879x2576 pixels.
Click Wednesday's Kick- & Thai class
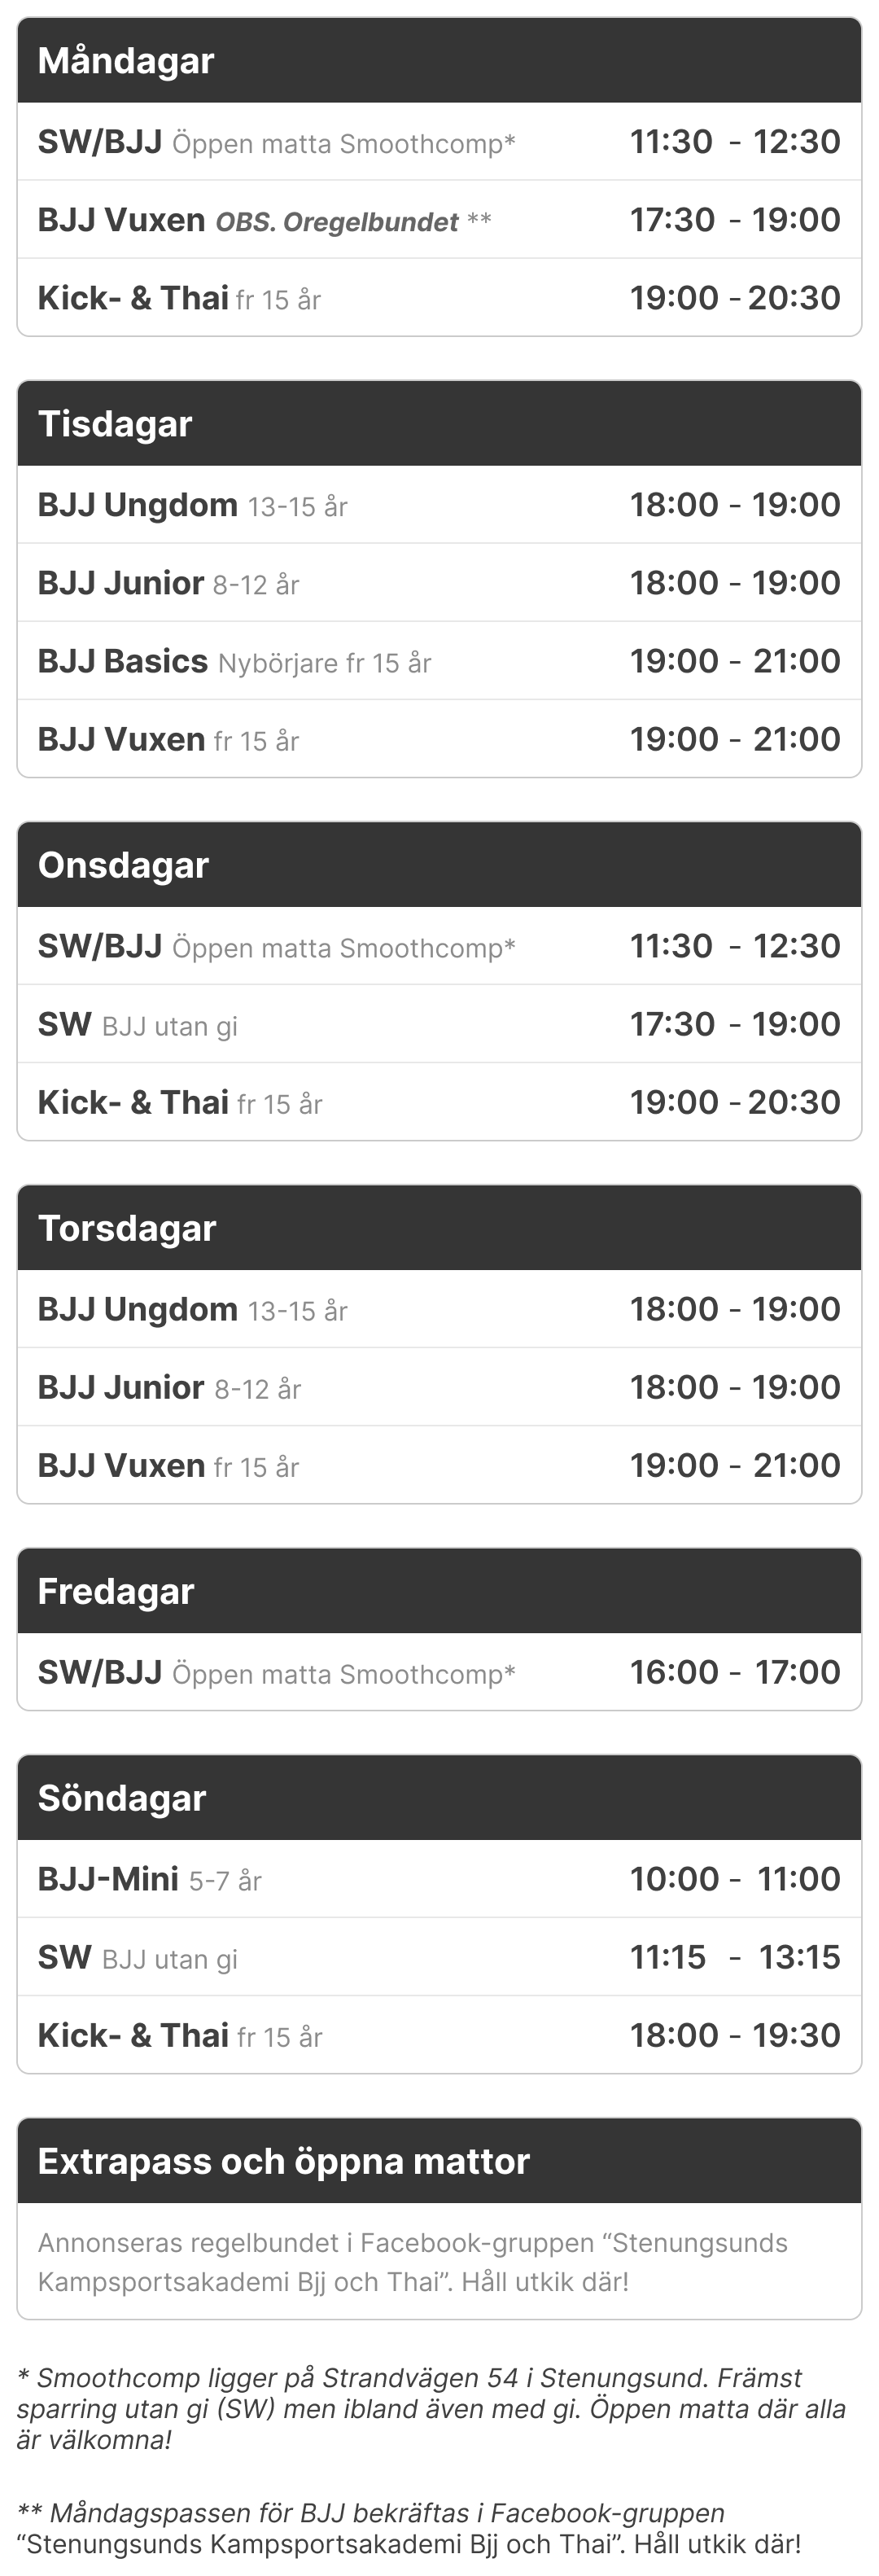438,1102
